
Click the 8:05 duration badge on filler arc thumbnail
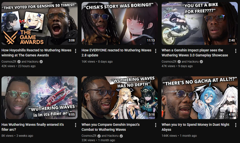(72, 115)
